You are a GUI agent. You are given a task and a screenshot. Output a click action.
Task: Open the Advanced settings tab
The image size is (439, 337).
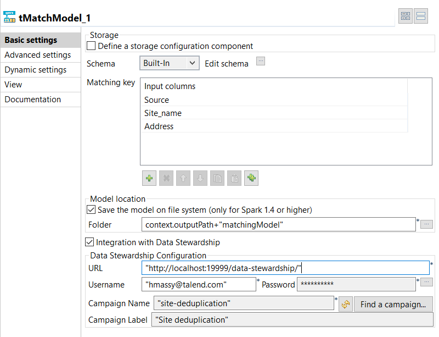(x=38, y=55)
